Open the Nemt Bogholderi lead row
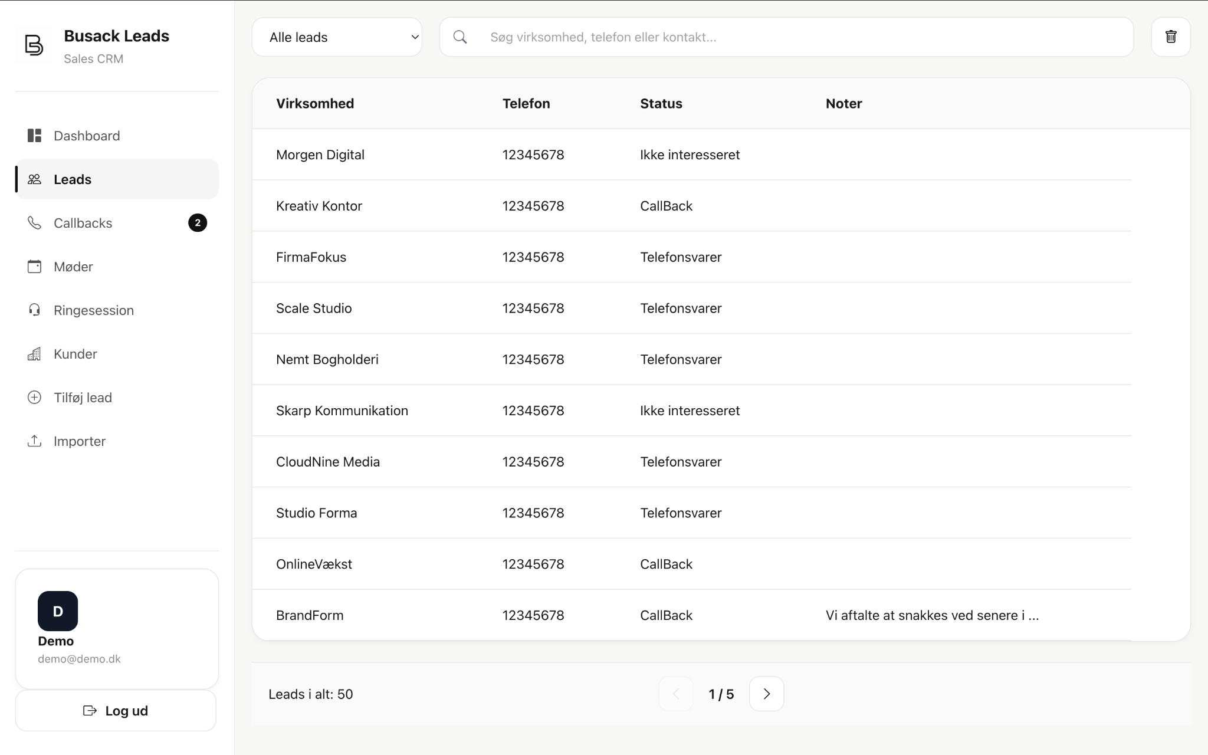Screen dimensions: 1208x755 pyautogui.click(x=691, y=359)
